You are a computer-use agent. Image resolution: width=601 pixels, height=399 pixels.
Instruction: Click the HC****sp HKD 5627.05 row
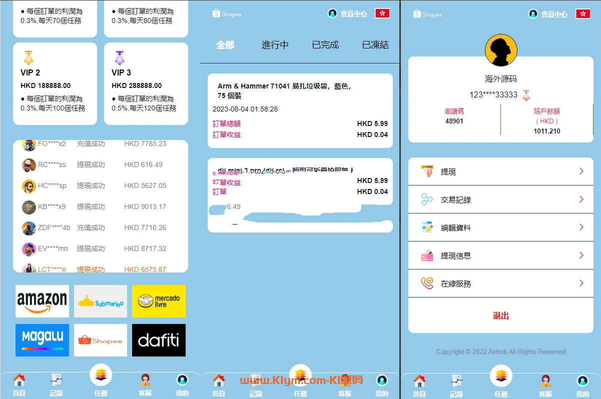(x=101, y=185)
